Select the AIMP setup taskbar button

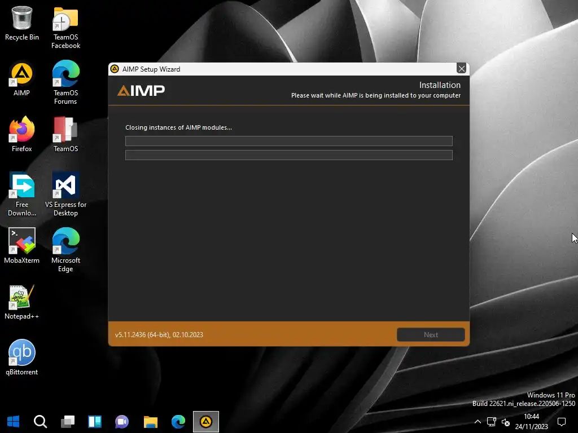(x=206, y=422)
